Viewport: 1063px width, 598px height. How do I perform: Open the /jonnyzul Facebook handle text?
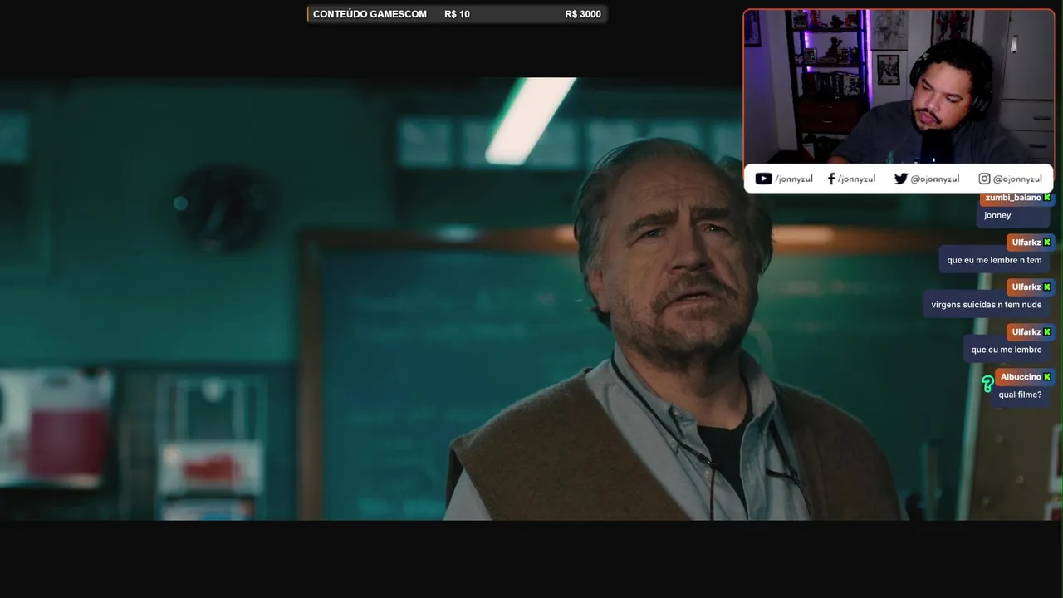pos(856,179)
